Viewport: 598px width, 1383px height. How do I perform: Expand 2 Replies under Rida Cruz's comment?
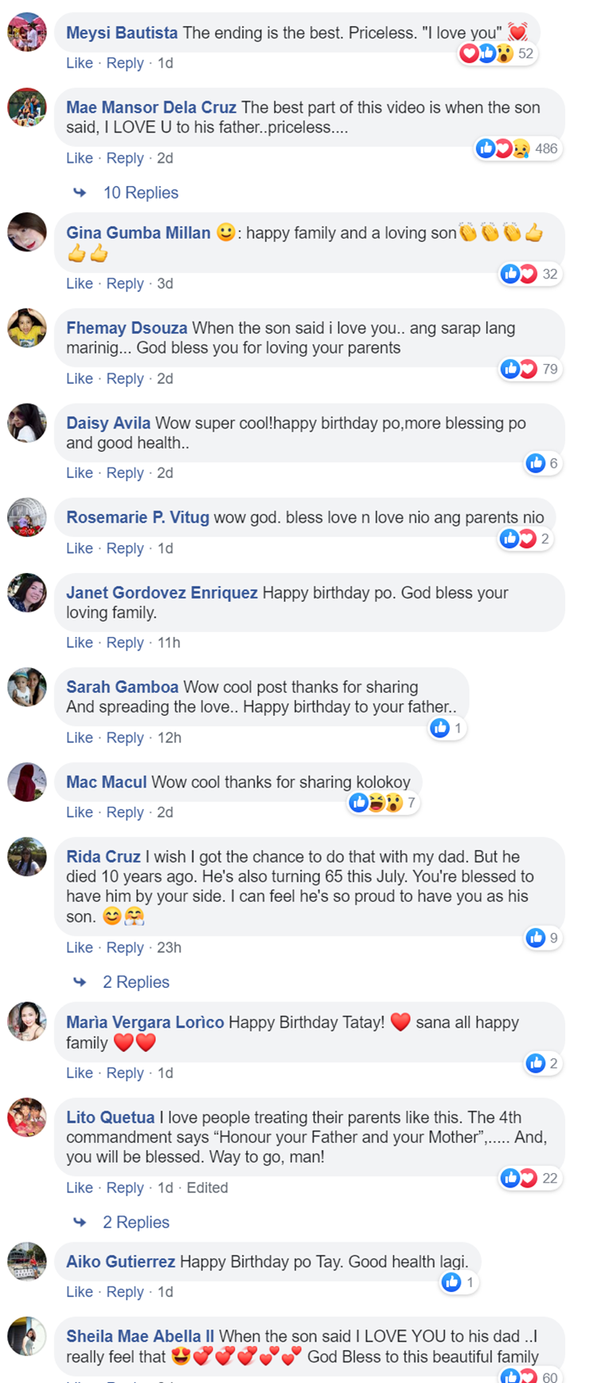tap(136, 982)
